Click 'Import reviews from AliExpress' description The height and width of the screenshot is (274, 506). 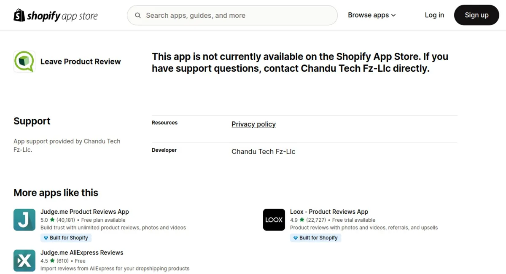[115, 269]
